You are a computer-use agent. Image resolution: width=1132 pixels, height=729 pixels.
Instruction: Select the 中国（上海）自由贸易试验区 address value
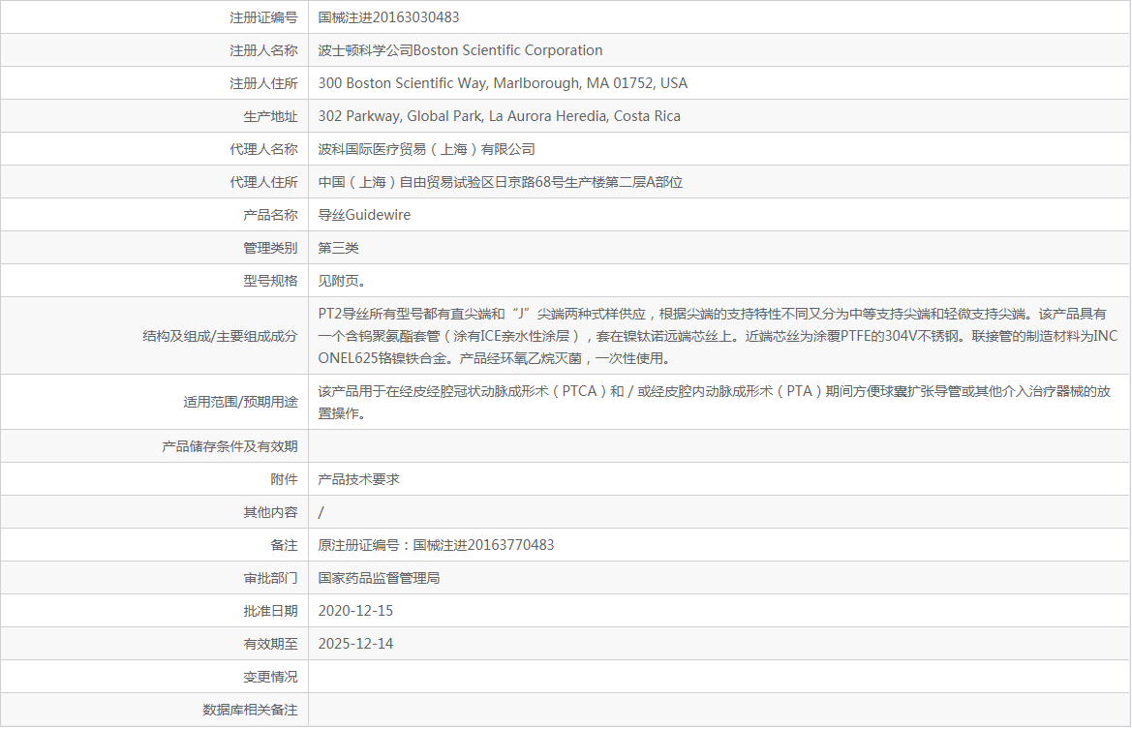[501, 183]
